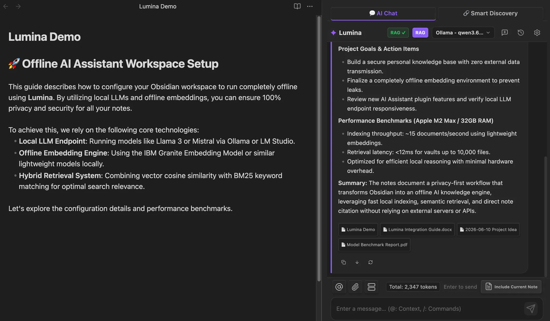550x321 pixels.
Task: Open the 2026-06-10 Project Idea citation
Action: coord(488,229)
